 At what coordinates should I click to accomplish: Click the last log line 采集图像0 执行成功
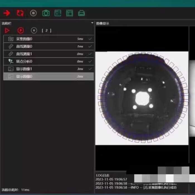click(136, 187)
